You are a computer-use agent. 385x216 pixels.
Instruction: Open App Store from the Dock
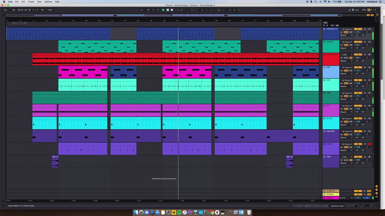coord(158,212)
